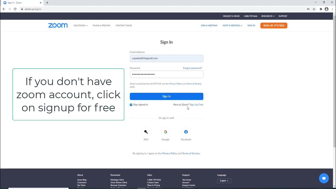Open Privacy Policy in 'By signing in' sentence
The image size is (336, 189).
170,153
